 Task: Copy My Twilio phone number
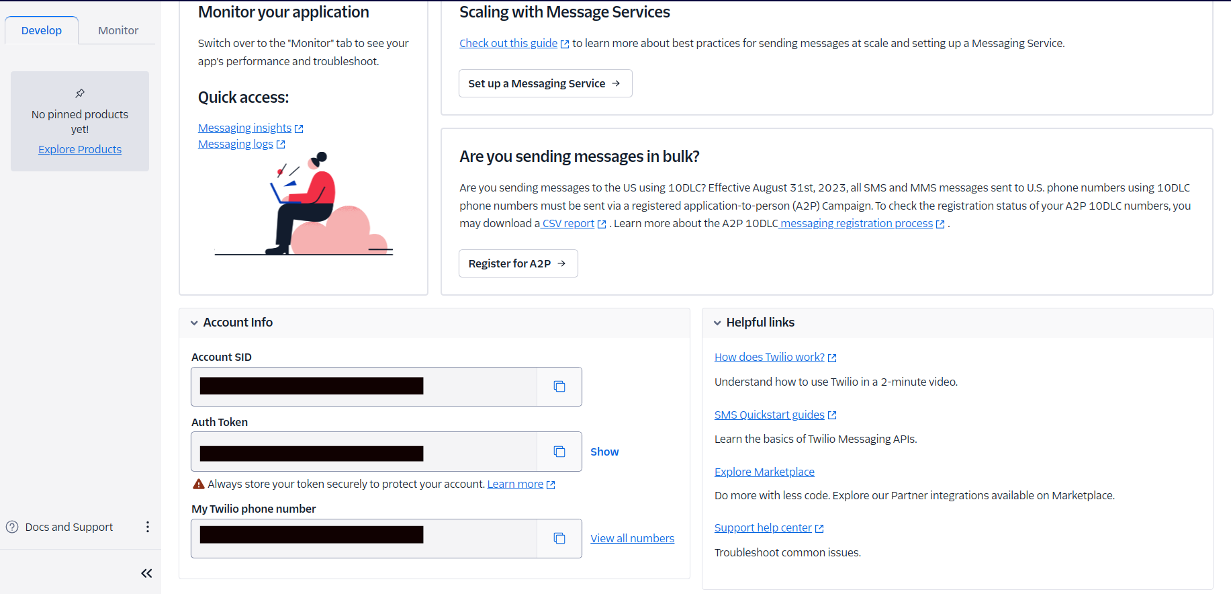point(559,538)
